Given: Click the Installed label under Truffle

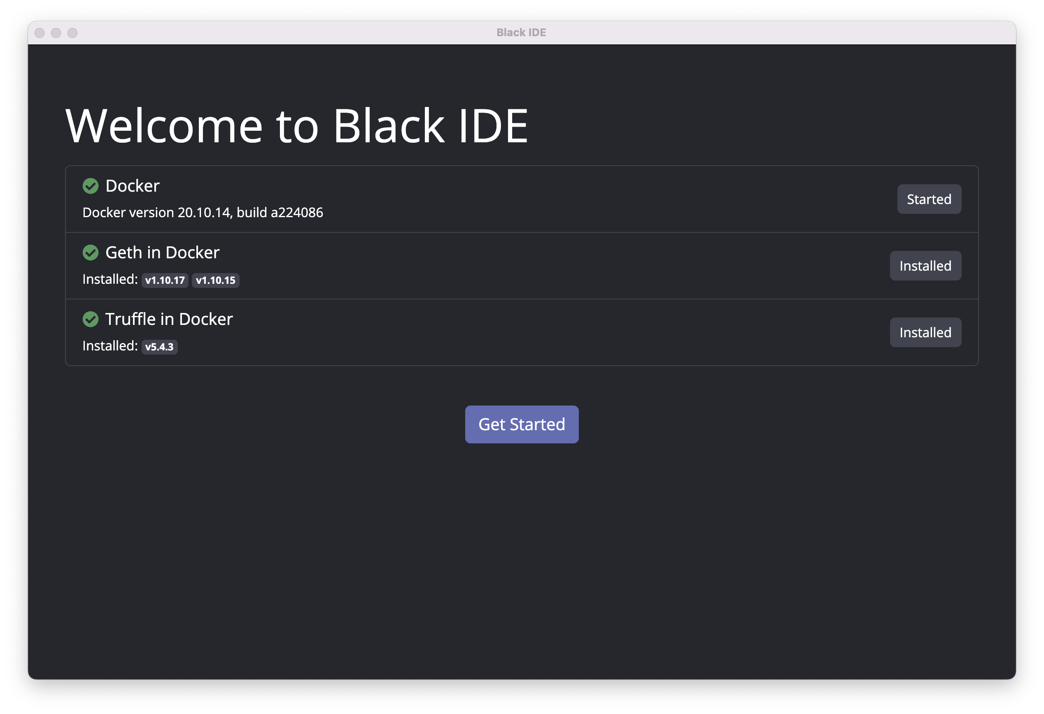Looking at the screenshot, I should (x=110, y=346).
